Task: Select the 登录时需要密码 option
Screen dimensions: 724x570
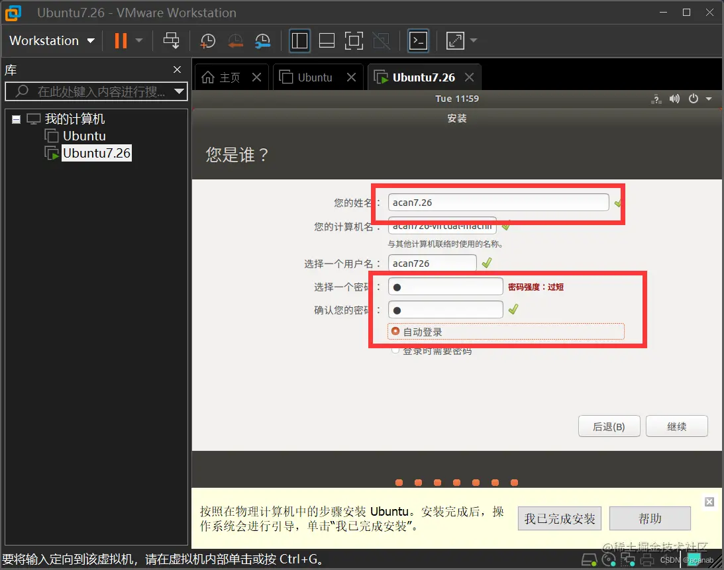Action: tap(396, 350)
